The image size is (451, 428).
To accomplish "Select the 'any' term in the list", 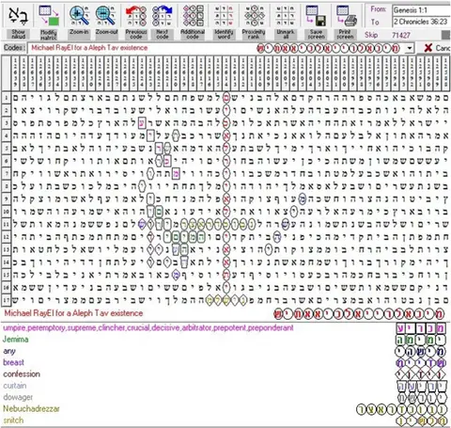I will (x=9, y=351).
